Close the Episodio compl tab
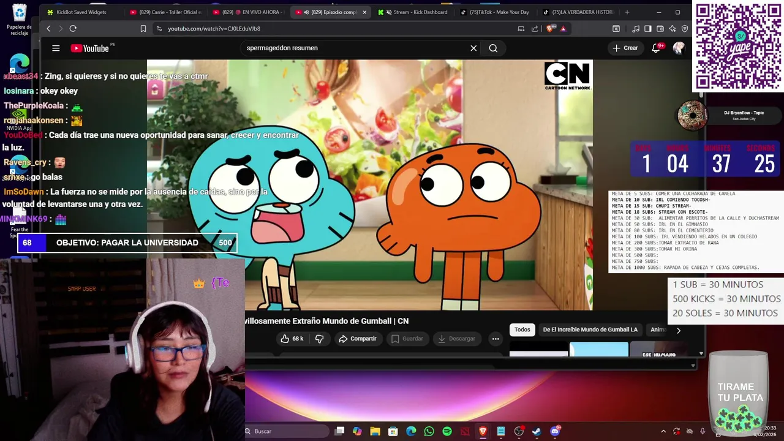 364,12
